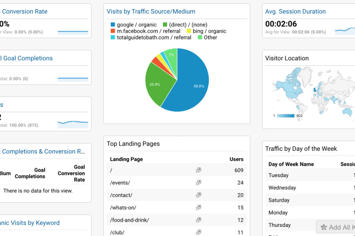Open the external link icon beside /food-and-drink/

point(198,219)
